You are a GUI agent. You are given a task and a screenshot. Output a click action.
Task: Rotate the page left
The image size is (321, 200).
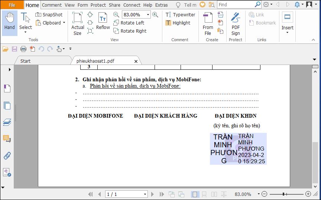[129, 23]
